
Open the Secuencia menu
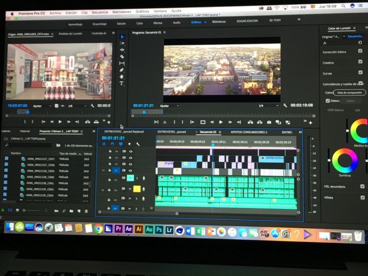pyautogui.click(x=100, y=13)
